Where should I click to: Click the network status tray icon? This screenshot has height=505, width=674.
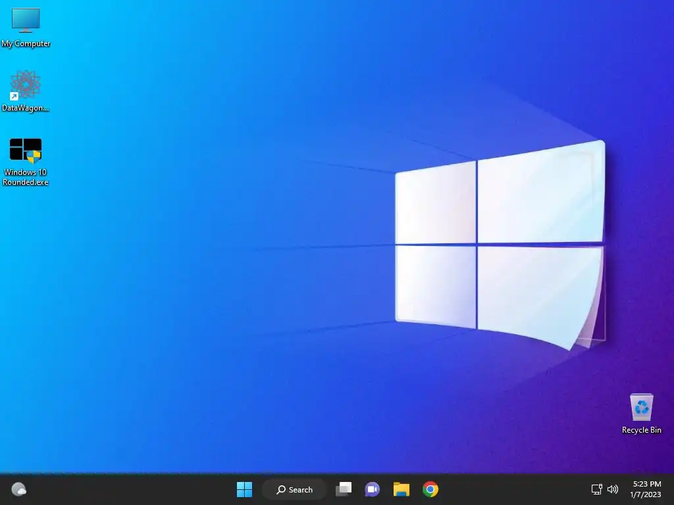tap(596, 489)
